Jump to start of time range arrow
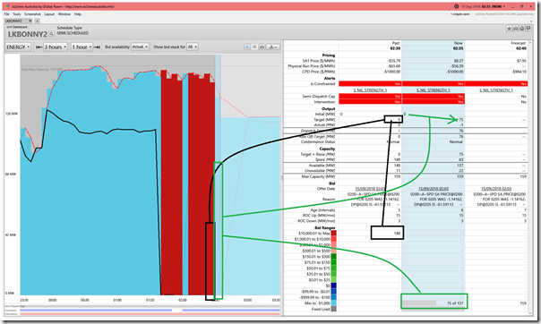The width and height of the screenshot is (541, 324). pyautogui.click(x=39, y=47)
